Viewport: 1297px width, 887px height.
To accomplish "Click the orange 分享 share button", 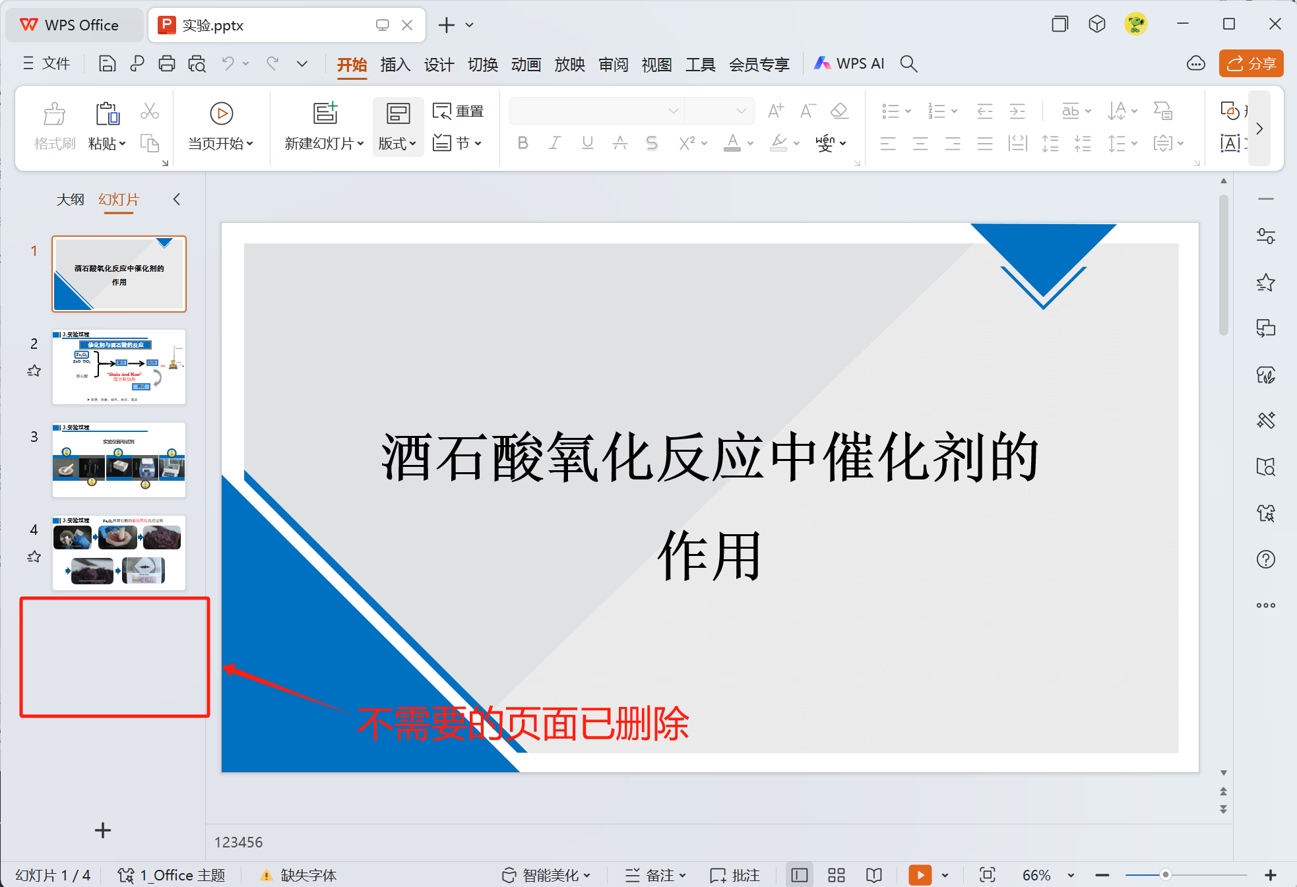I will (1251, 64).
